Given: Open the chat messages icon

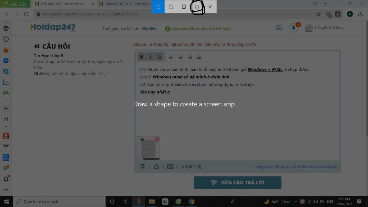Looking at the screenshot, I should (279, 28).
